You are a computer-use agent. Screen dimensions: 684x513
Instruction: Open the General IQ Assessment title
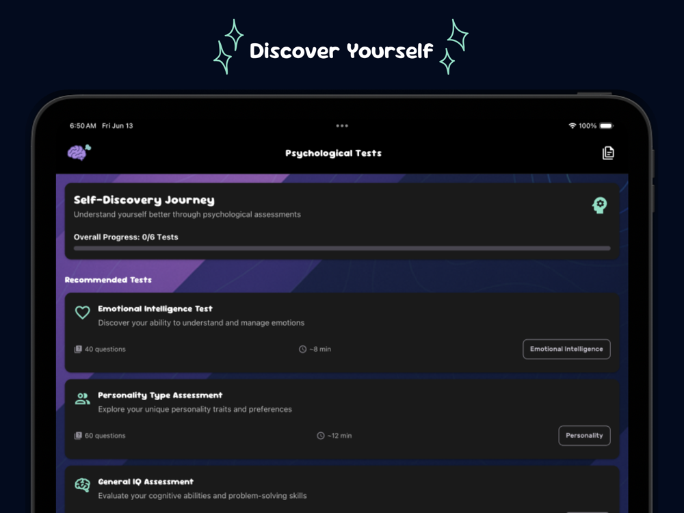[x=146, y=482]
